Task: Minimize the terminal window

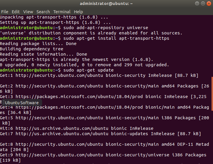Action: pos(197,4)
